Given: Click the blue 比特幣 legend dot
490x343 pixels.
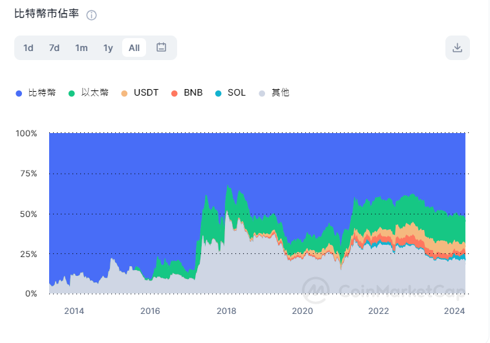Looking at the screenshot, I should pyautogui.click(x=19, y=94).
